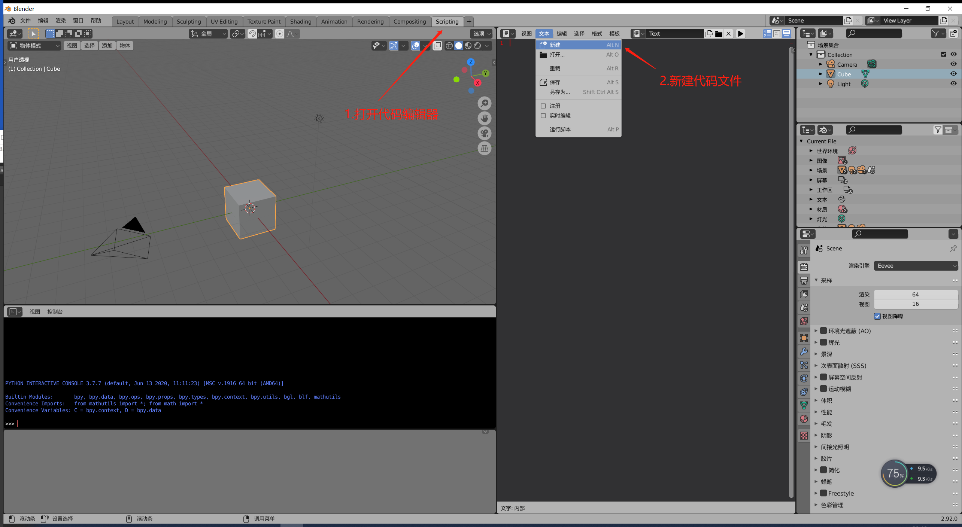The height and width of the screenshot is (527, 962).
Task: Select the solid shading mode icon
Action: (x=459, y=46)
